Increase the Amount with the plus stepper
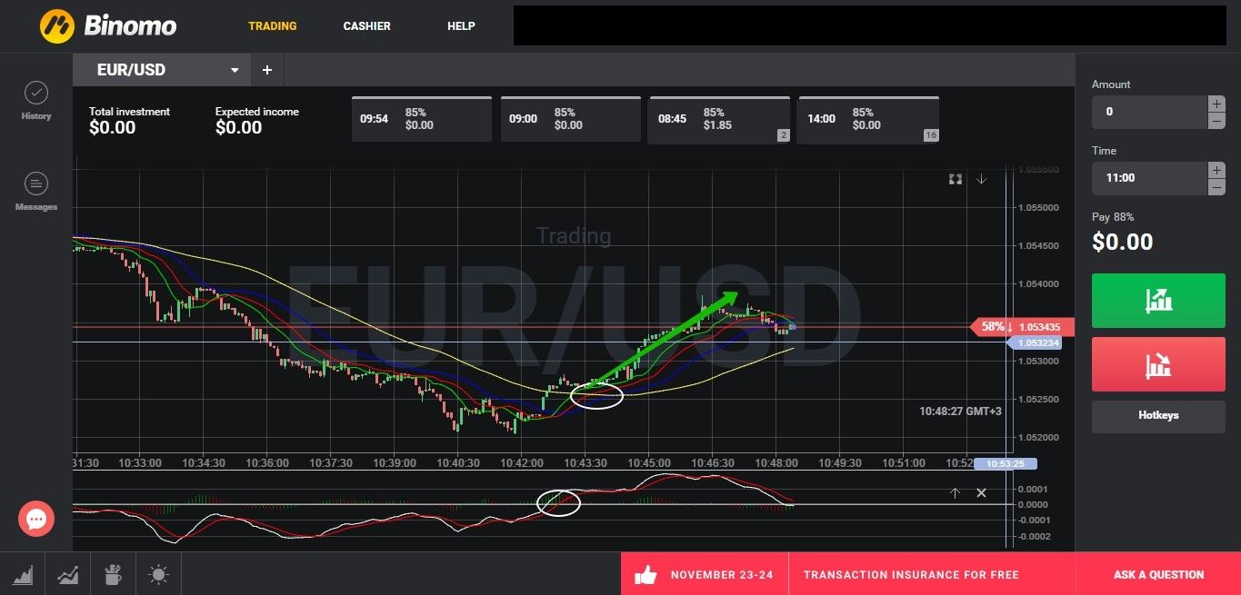 point(1216,104)
